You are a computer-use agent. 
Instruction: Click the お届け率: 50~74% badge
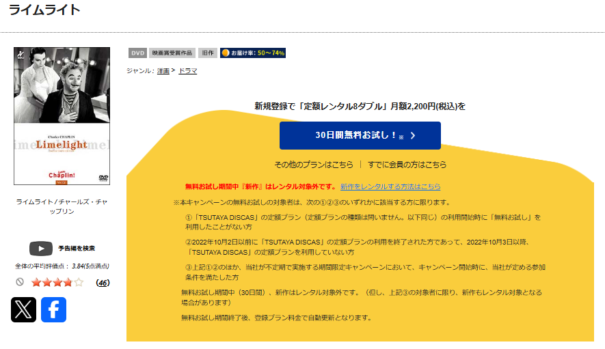253,53
